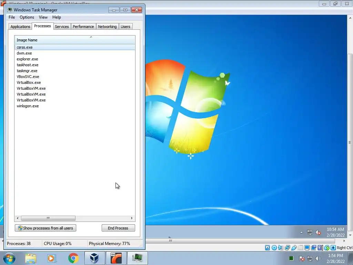Select the csrss.exe process row
Screen dimensions: 353x265
coord(75,47)
